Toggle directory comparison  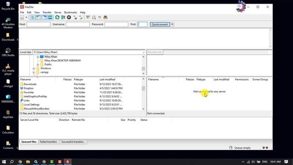94,17
